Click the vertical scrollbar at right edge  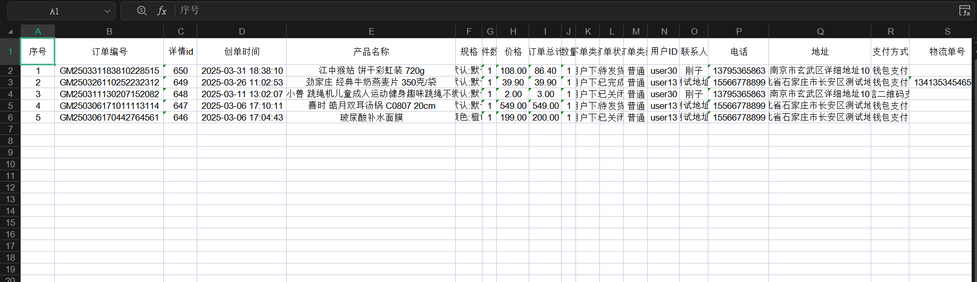click(974, 159)
